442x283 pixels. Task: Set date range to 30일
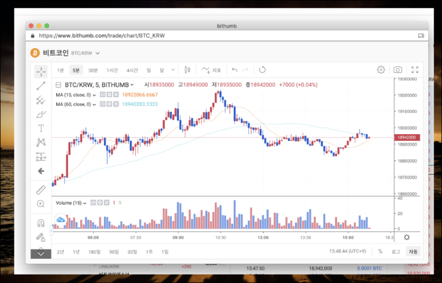pos(132,252)
